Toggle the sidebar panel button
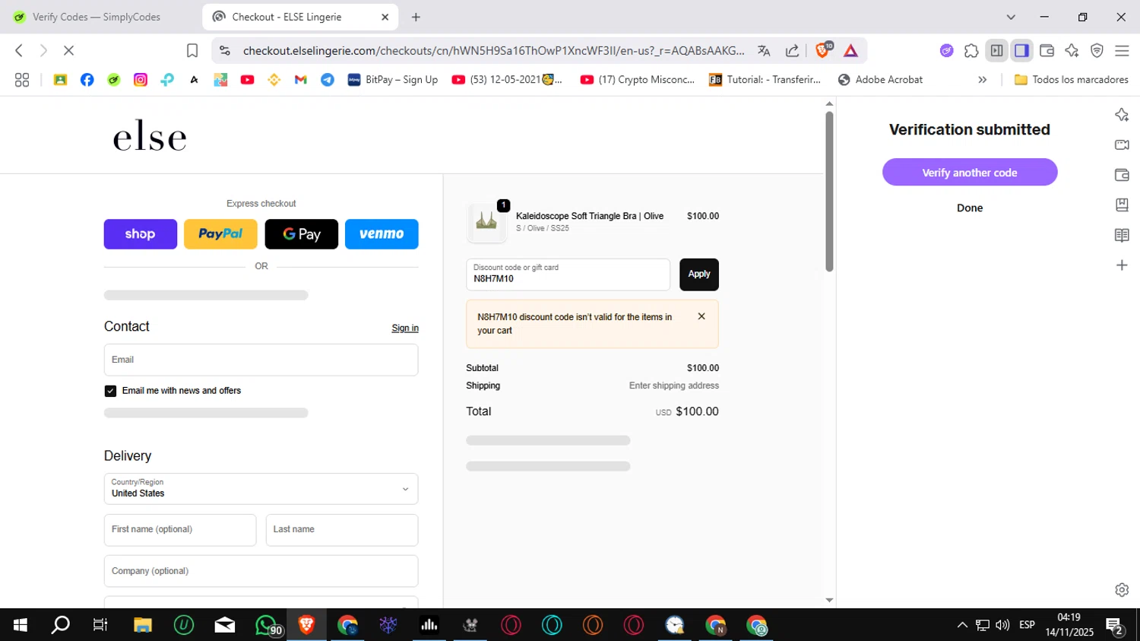The height and width of the screenshot is (641, 1140). pos(1021,51)
